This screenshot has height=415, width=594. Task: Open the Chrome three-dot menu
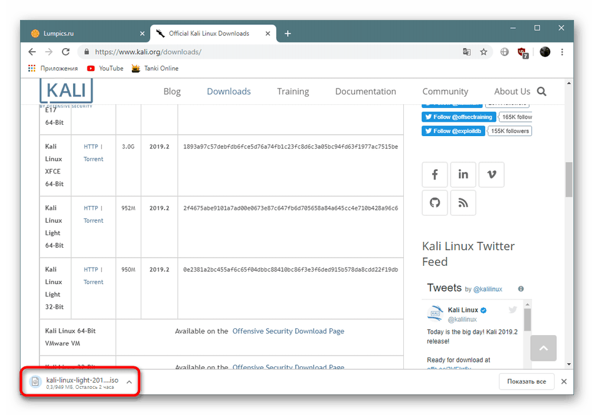[562, 52]
